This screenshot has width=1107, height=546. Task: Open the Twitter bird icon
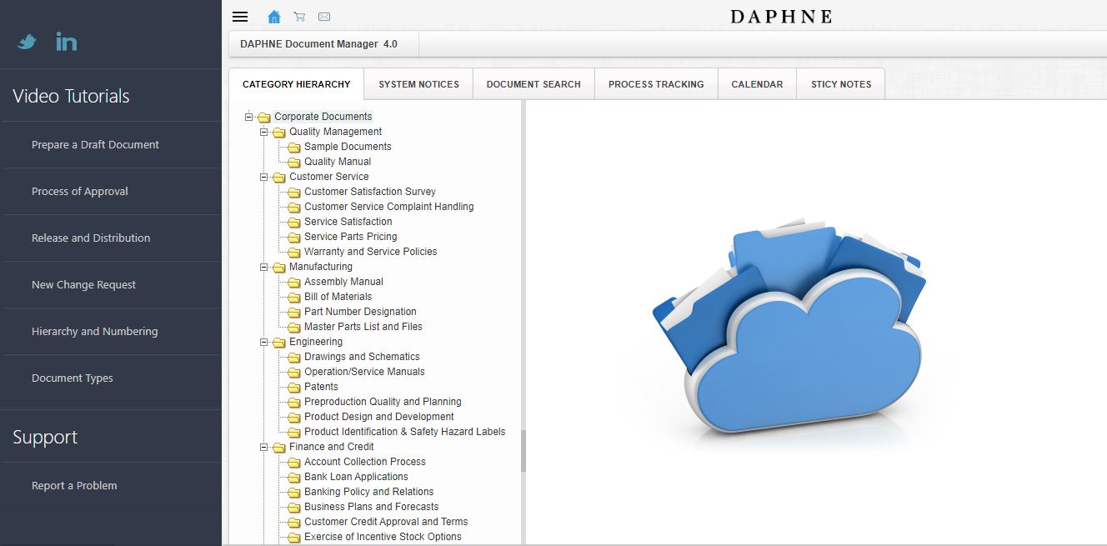[x=28, y=41]
